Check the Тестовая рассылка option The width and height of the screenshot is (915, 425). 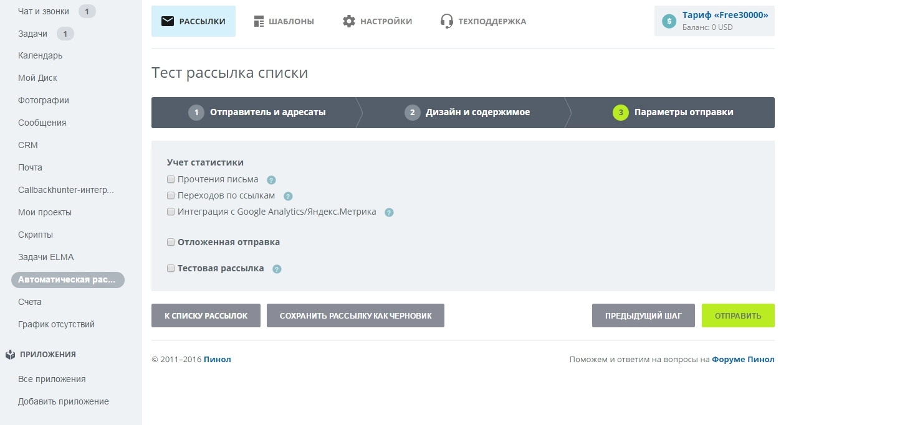tap(171, 268)
